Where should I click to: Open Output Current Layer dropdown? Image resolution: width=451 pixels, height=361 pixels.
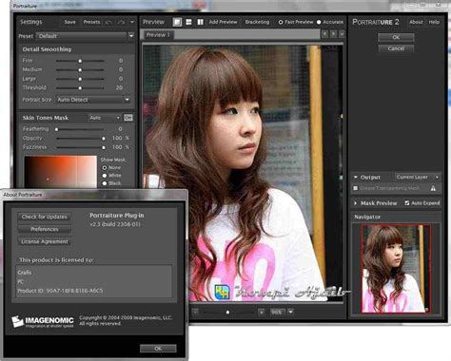coord(418,177)
